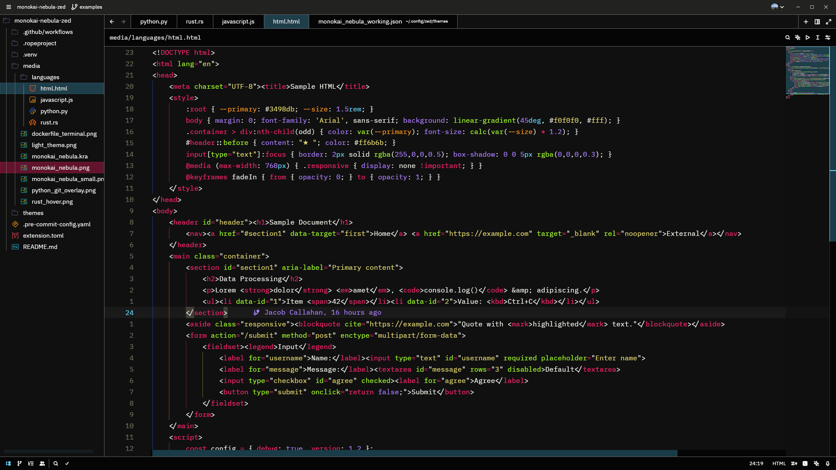Open the run tasks play icon
This screenshot has height=470, width=836.
[x=808, y=38]
